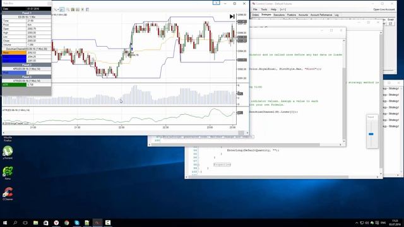Open the Tools menu in Control Center
Viewport: 404px width, 227px height.
point(264,9)
